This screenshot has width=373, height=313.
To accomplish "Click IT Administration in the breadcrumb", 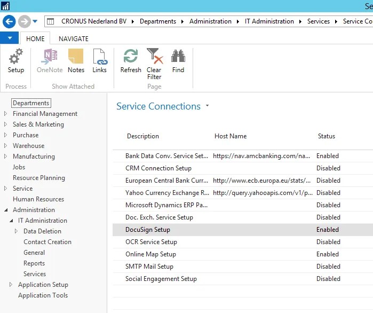I will (269, 21).
